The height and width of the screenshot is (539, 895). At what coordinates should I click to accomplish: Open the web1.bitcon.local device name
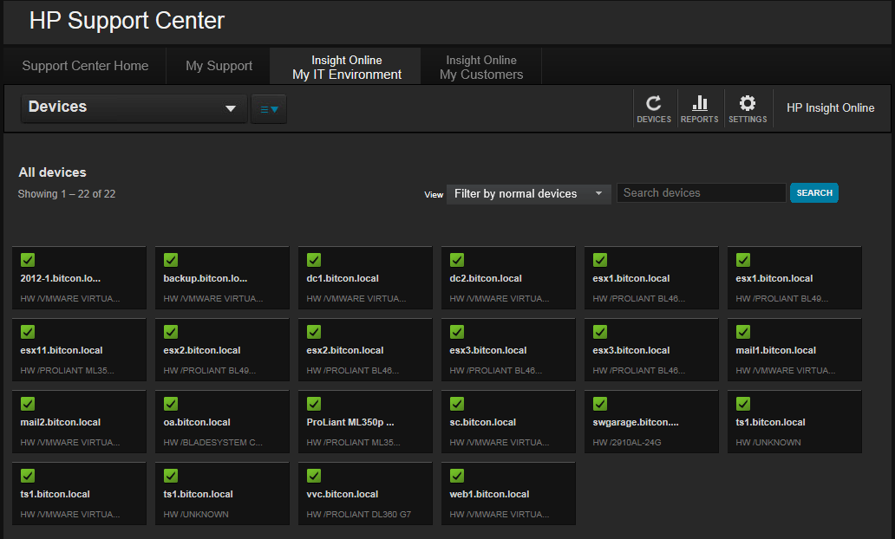489,494
